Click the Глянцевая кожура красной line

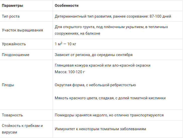[x=103, y=65]
